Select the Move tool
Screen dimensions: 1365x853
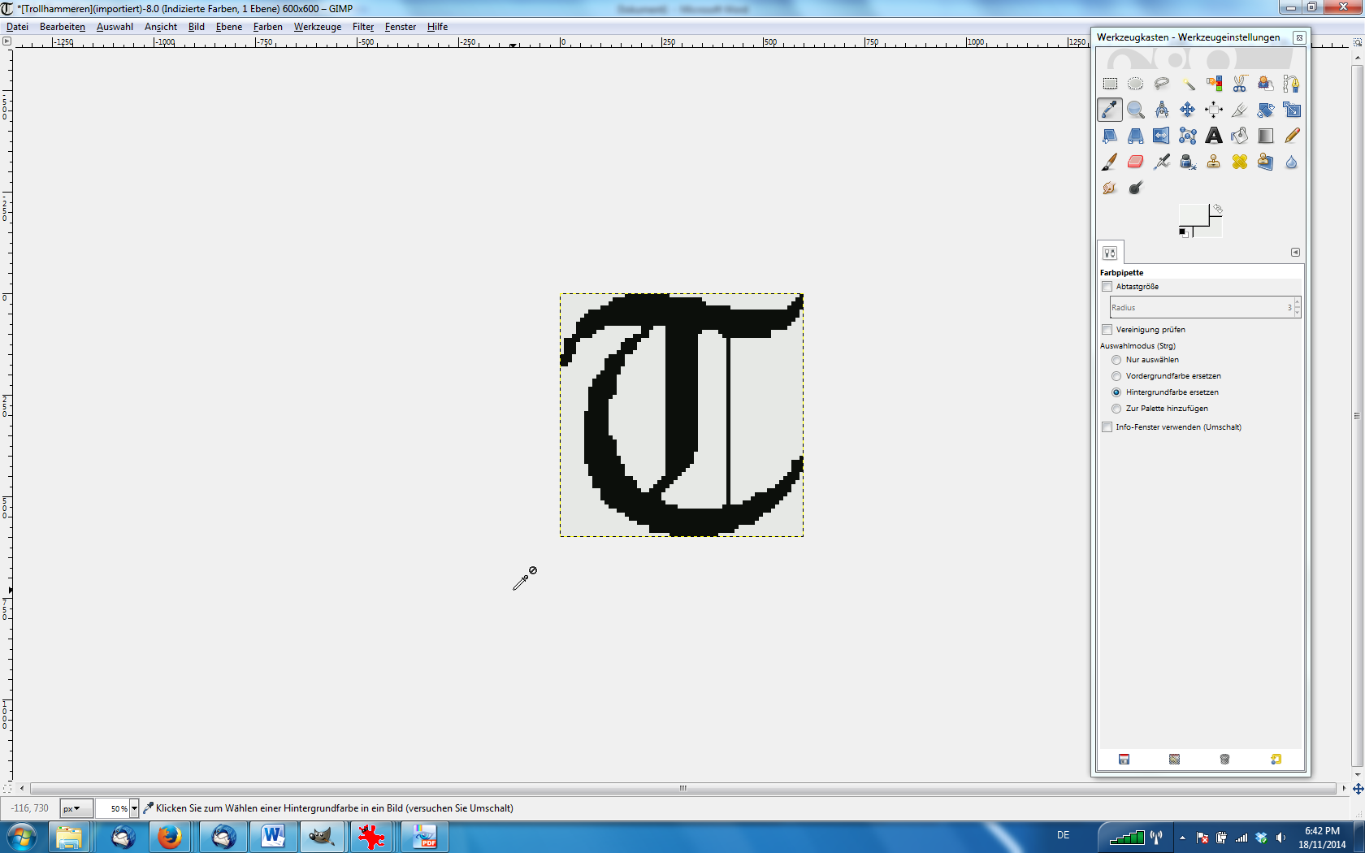coord(1187,110)
